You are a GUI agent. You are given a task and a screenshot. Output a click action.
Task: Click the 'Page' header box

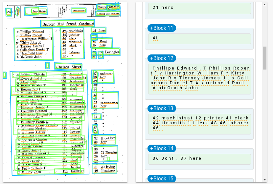click(9, 12)
